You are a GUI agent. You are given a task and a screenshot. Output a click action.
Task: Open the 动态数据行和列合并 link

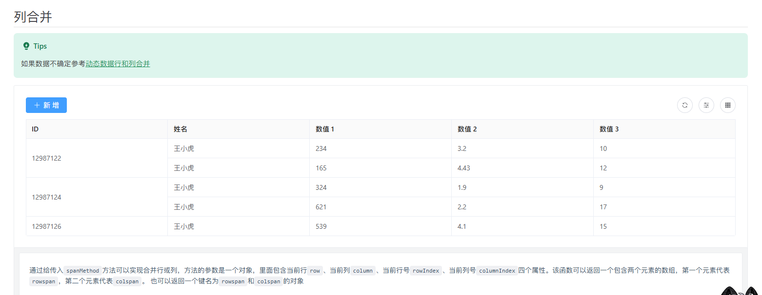[118, 64]
